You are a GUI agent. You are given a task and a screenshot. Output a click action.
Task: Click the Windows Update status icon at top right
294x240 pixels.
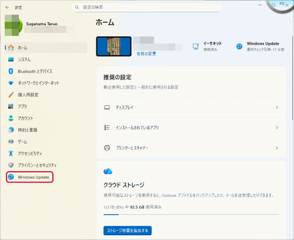[239, 46]
